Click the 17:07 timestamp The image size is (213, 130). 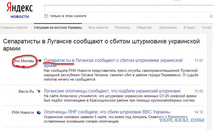[199, 61]
